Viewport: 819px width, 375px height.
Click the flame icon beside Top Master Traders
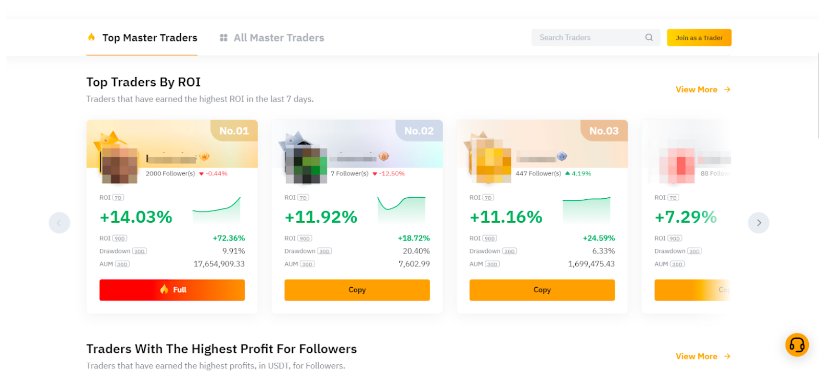tap(92, 37)
